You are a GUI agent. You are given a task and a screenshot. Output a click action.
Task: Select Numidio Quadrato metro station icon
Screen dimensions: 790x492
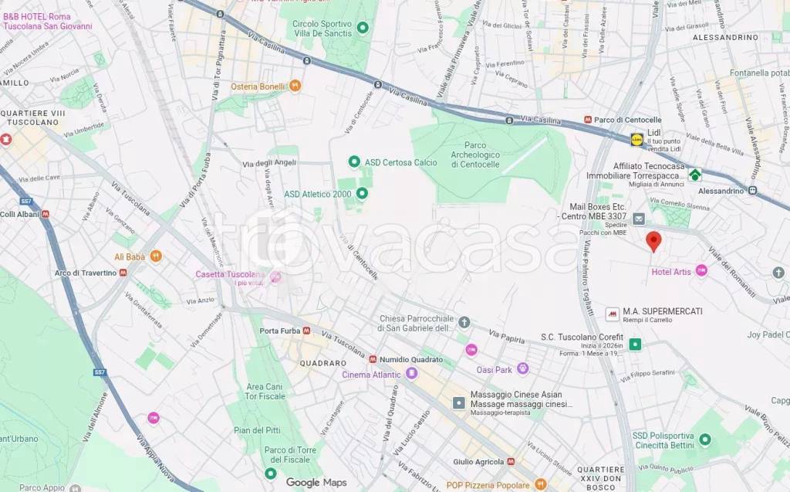(373, 359)
